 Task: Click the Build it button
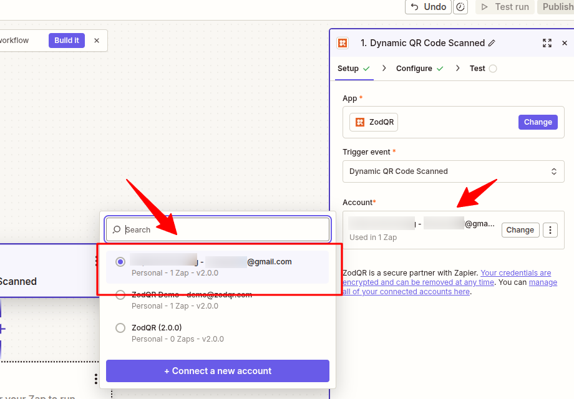pyautogui.click(x=67, y=41)
